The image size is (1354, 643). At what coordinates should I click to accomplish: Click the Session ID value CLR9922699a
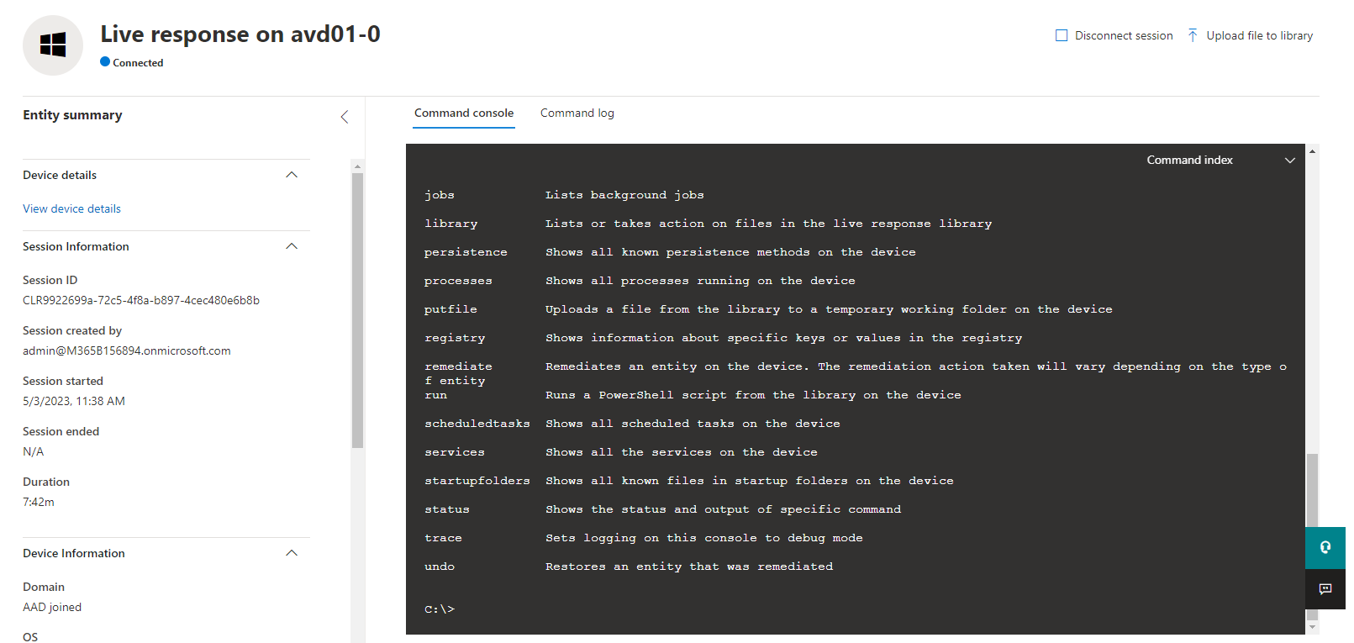point(141,300)
